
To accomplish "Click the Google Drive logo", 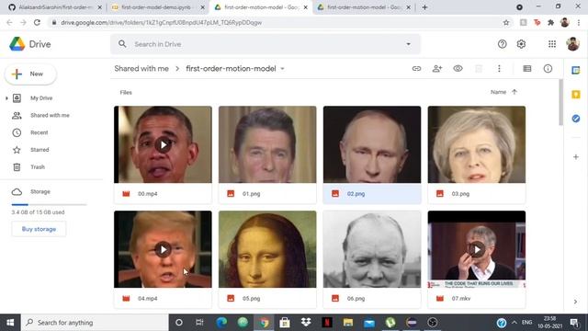I will tap(17, 44).
